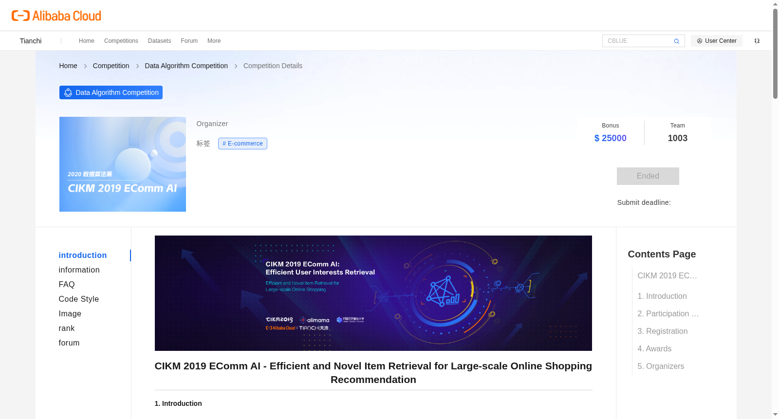Jump to 4. Awards in contents
Image resolution: width=779 pixels, height=419 pixels.
[x=654, y=349]
